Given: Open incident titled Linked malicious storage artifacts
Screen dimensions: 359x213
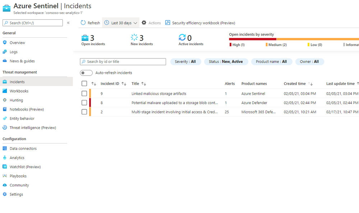Looking at the screenshot, I should (159, 94).
